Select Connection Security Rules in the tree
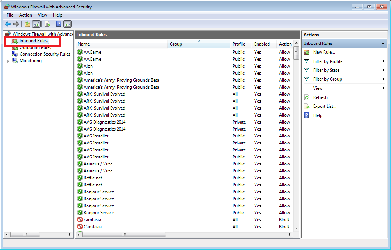 coord(45,54)
